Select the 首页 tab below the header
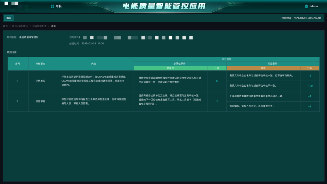The image size is (327, 184). (x=8, y=17)
